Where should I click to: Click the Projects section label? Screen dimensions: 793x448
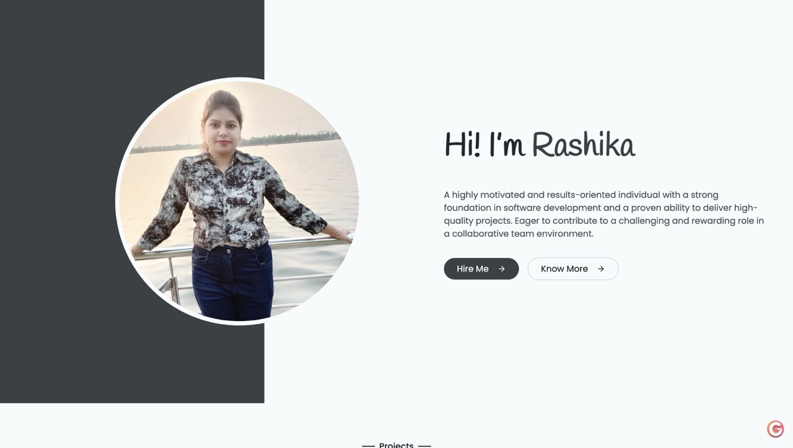coord(396,445)
